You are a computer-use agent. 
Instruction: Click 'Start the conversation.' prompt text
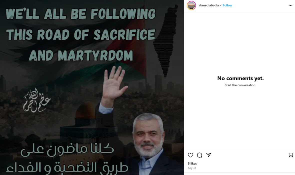pyautogui.click(x=240, y=85)
